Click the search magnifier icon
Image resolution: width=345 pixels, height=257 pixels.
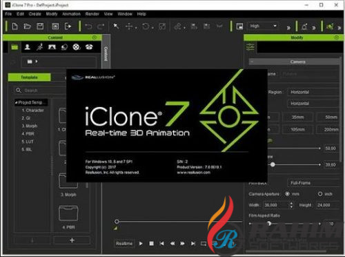(x=19, y=91)
